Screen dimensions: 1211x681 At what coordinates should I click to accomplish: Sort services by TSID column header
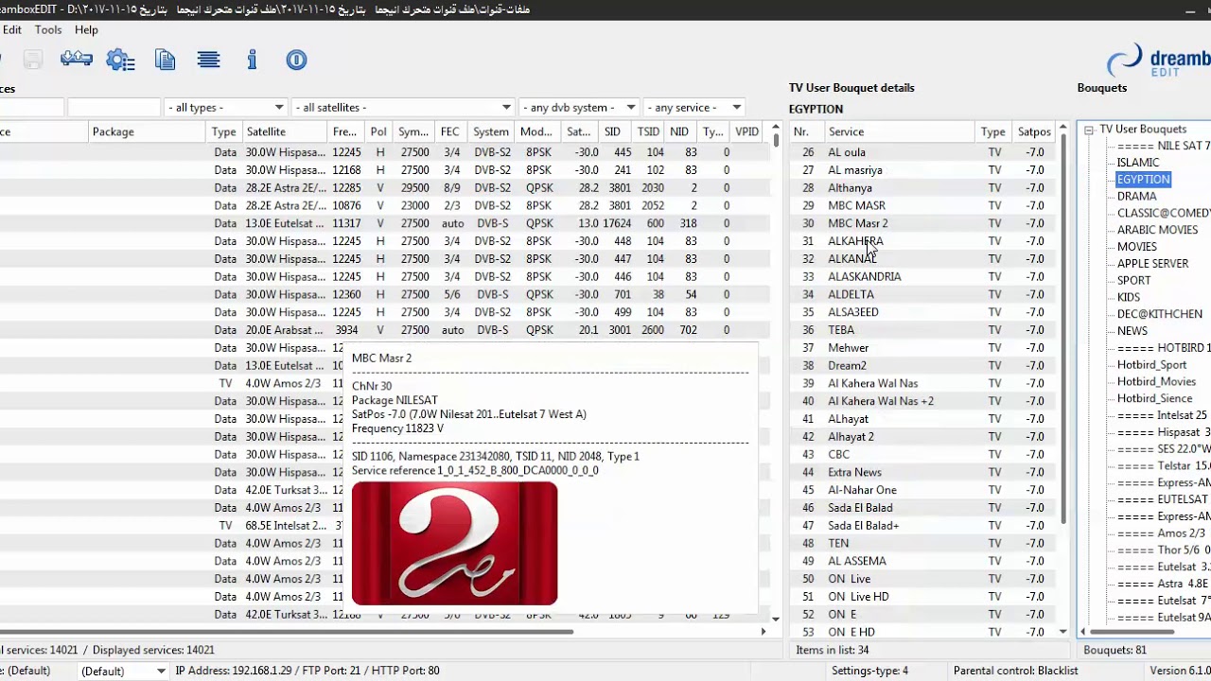click(648, 131)
